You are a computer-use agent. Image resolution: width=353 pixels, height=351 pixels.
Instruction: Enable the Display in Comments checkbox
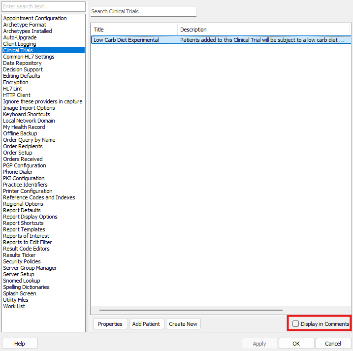tap(295, 324)
